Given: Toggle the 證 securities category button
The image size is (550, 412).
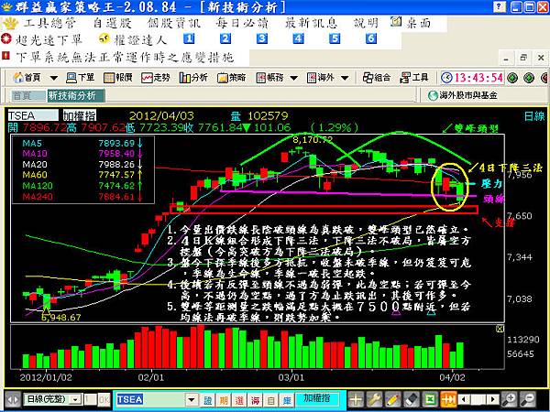Looking at the screenshot, I should coord(208,400).
